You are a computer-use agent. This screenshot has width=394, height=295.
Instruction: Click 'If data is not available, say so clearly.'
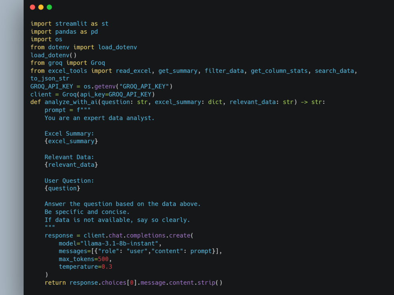pos(117,220)
